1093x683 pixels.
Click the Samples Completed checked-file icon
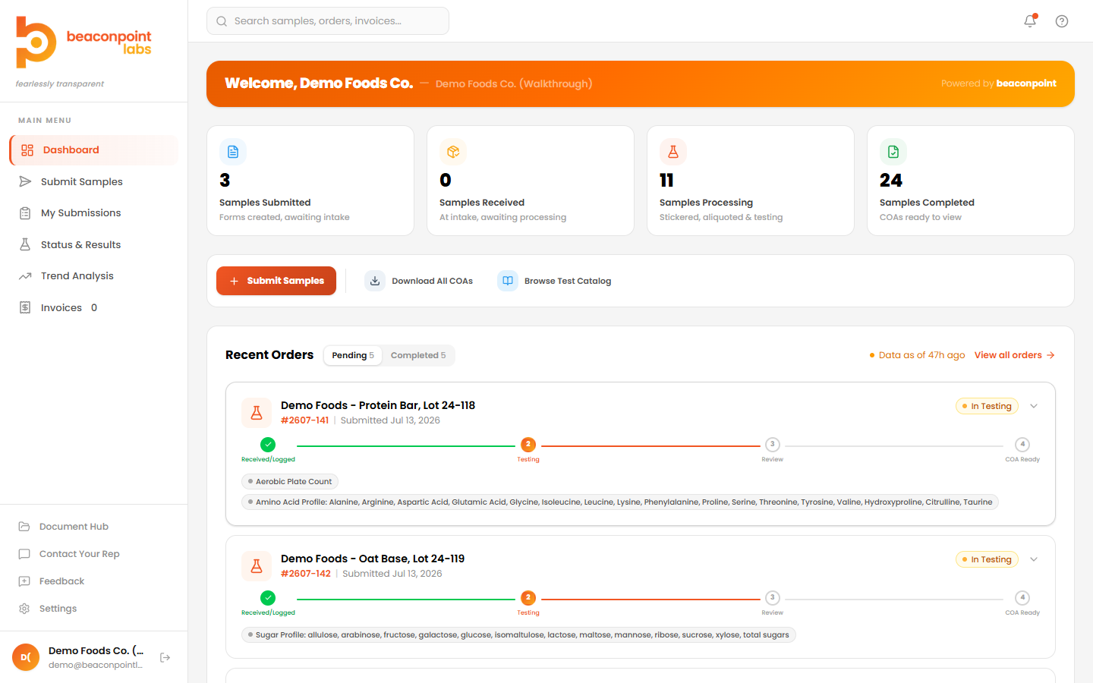893,152
